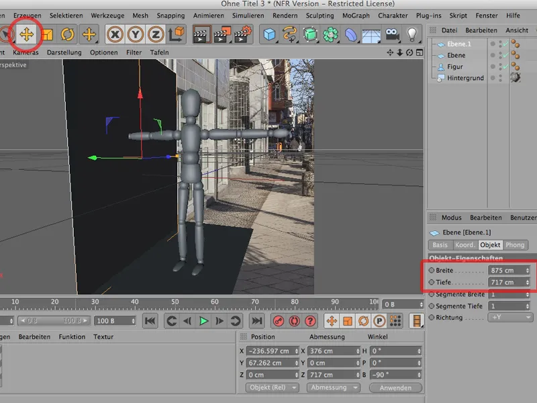
Task: Play the animation forward
Action: tap(203, 321)
